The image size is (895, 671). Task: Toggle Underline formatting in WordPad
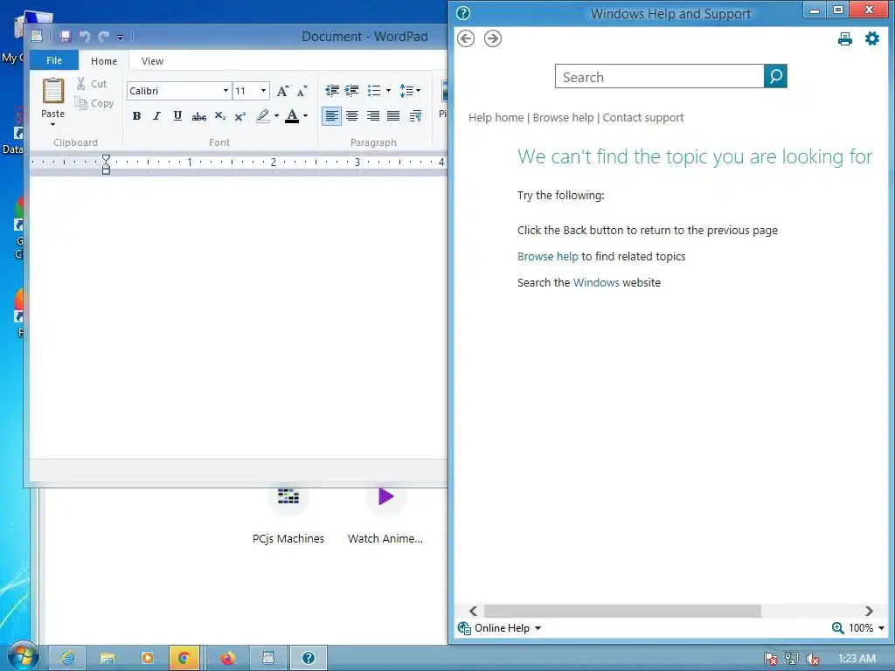(177, 116)
